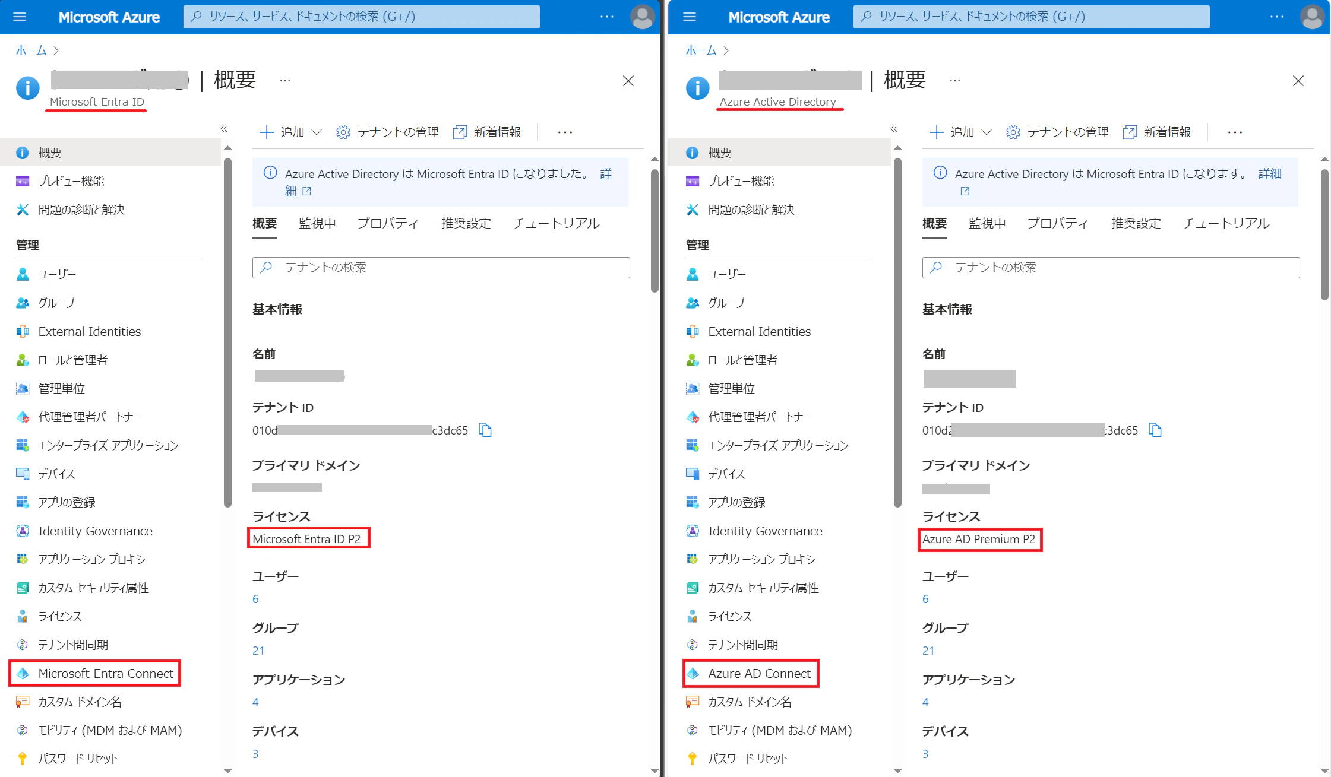
Task: Copy the tenant ID in the left panel
Action: point(485,430)
